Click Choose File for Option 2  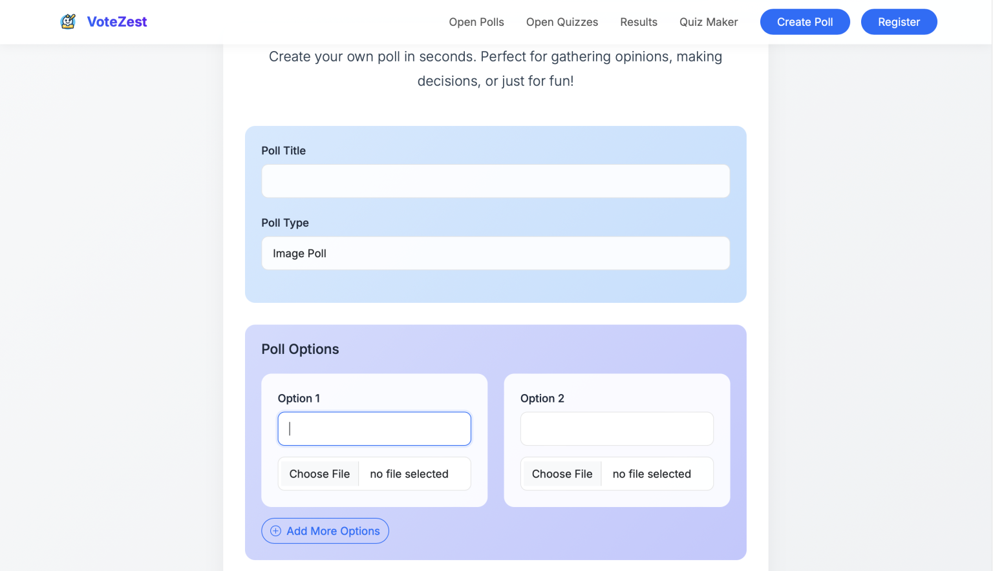coord(562,473)
